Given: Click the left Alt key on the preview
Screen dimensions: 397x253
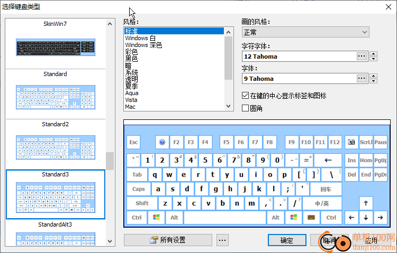Looking at the screenshot, I should (x=174, y=218).
